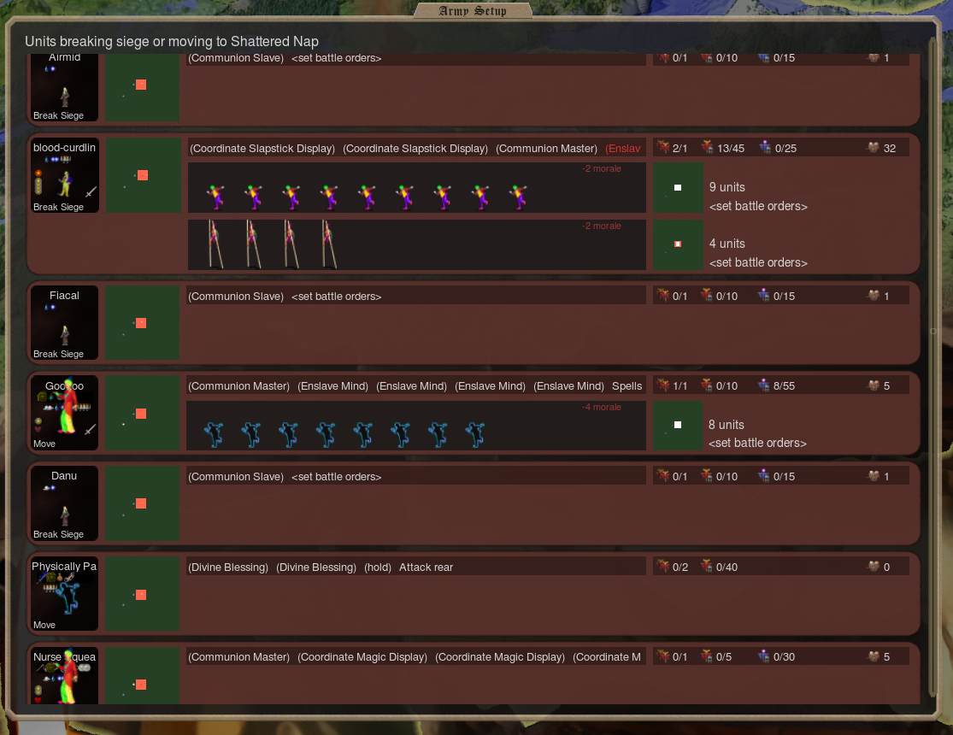Click the Move label under Goo oo
The image size is (953, 735).
[44, 444]
